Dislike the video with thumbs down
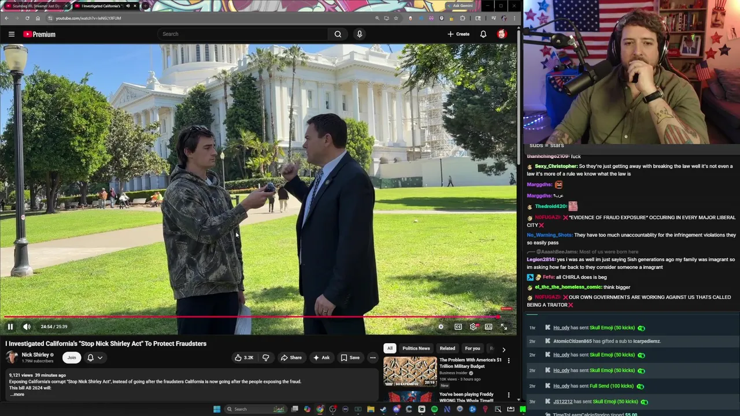 [266, 358]
